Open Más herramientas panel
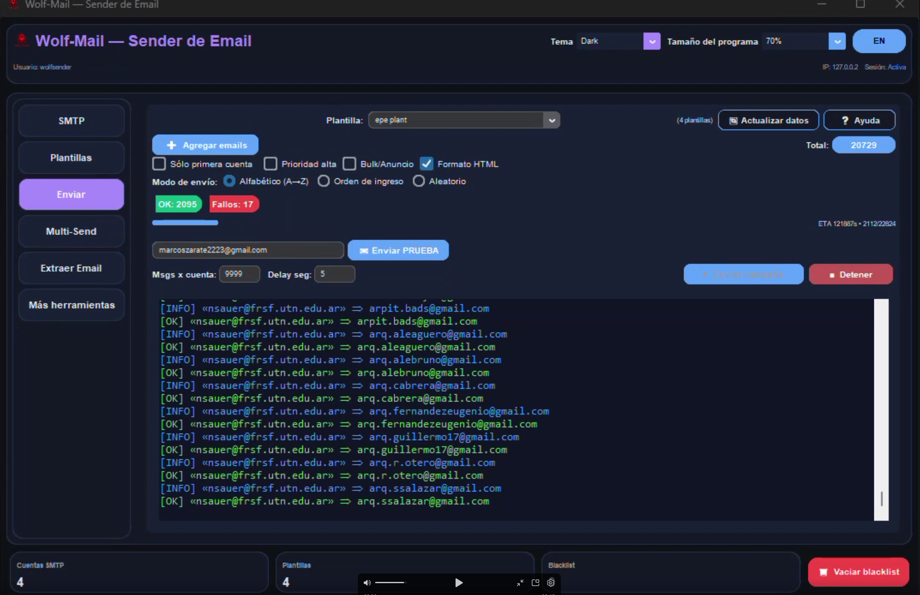Screen dimensions: 920x595 [x=71, y=305]
